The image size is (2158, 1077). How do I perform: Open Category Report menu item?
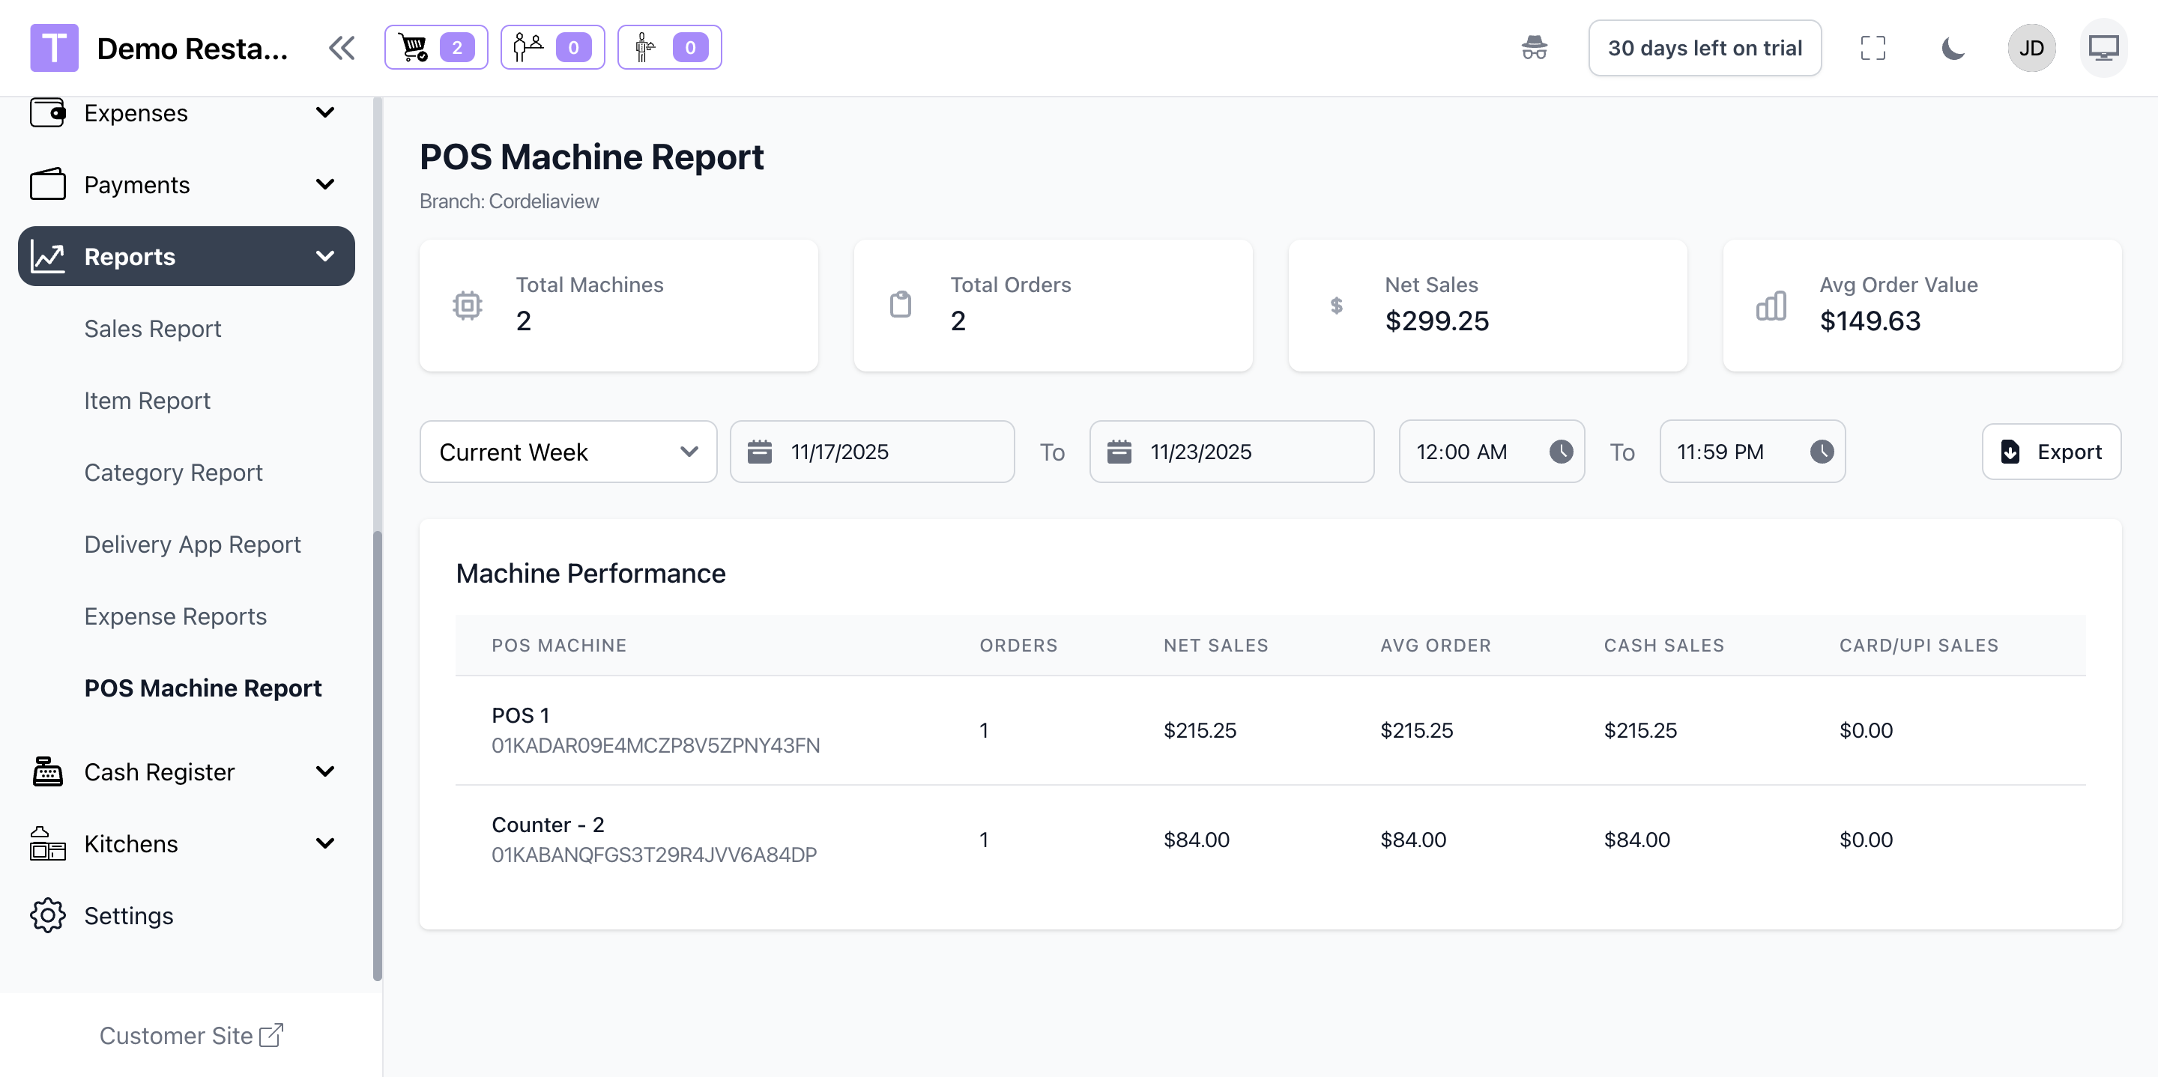tap(173, 473)
